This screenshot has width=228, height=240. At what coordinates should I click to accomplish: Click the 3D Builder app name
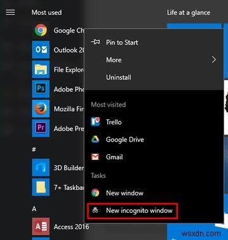(x=69, y=168)
